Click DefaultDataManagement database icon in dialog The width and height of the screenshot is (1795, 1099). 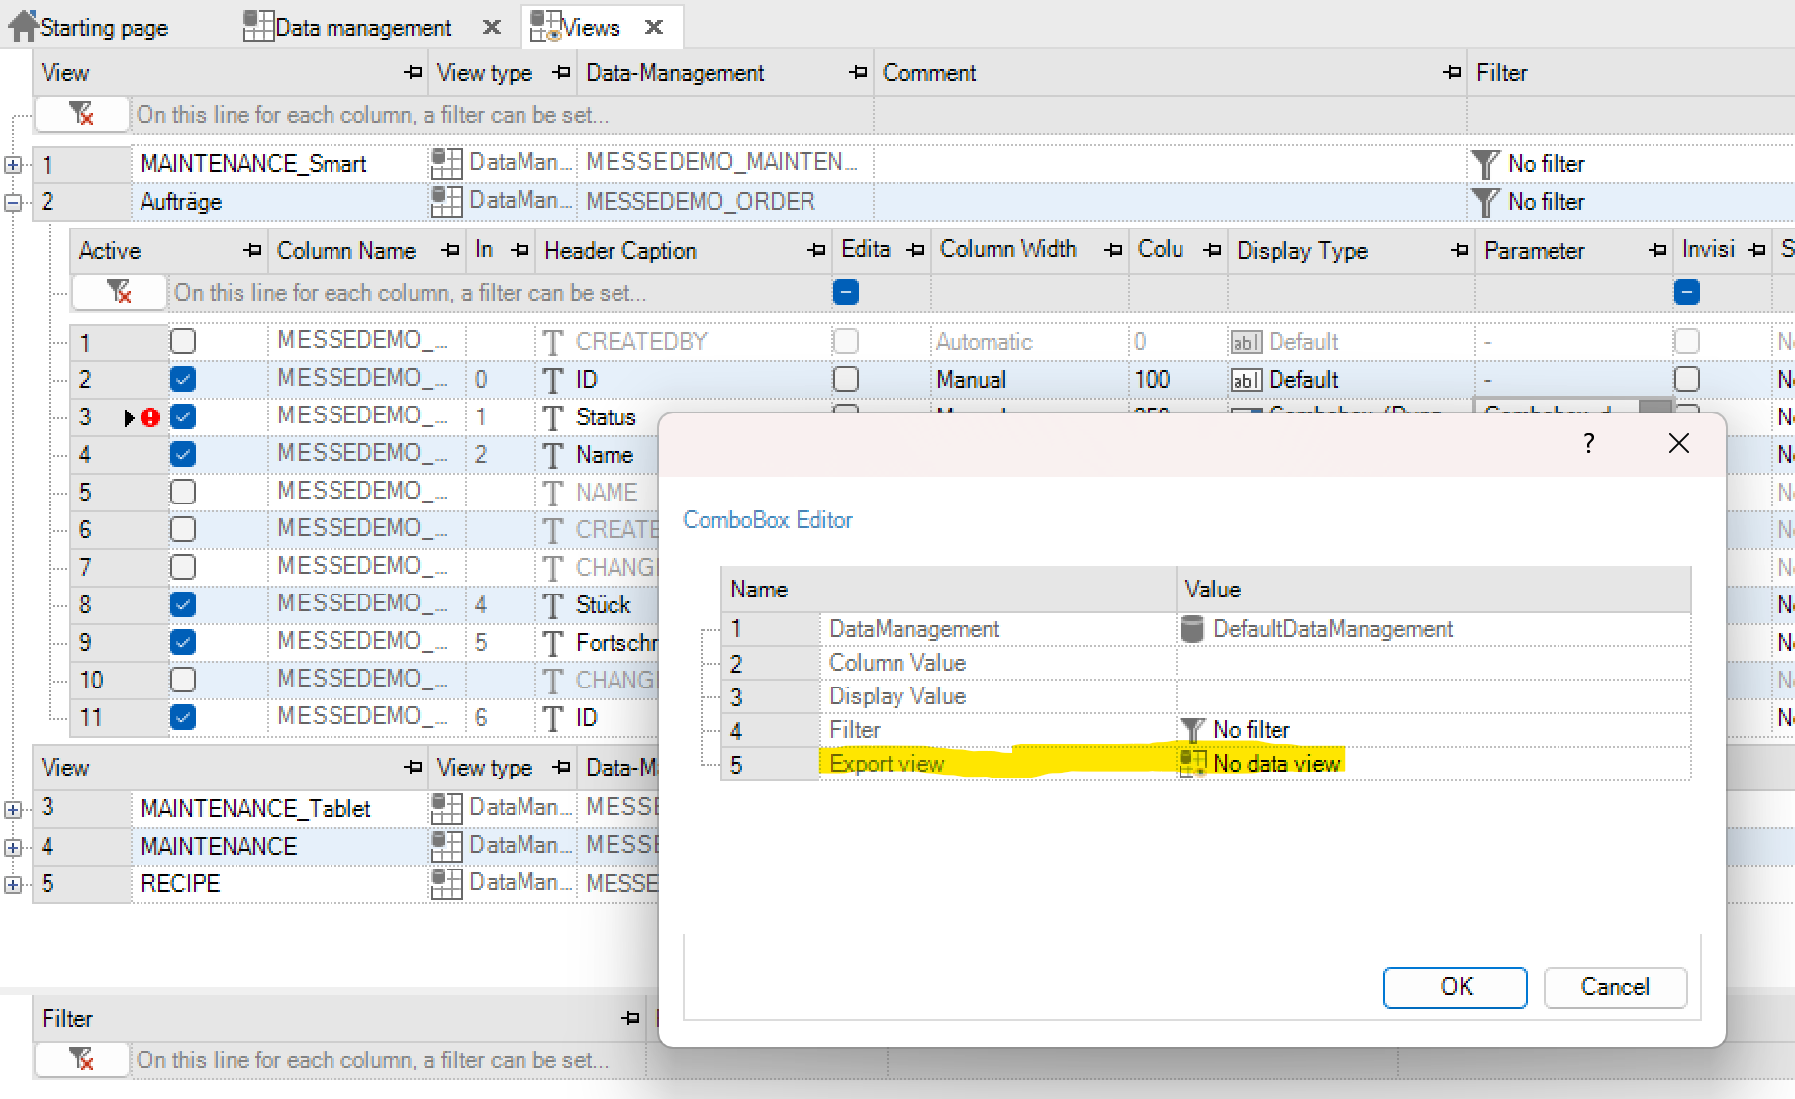click(x=1193, y=629)
